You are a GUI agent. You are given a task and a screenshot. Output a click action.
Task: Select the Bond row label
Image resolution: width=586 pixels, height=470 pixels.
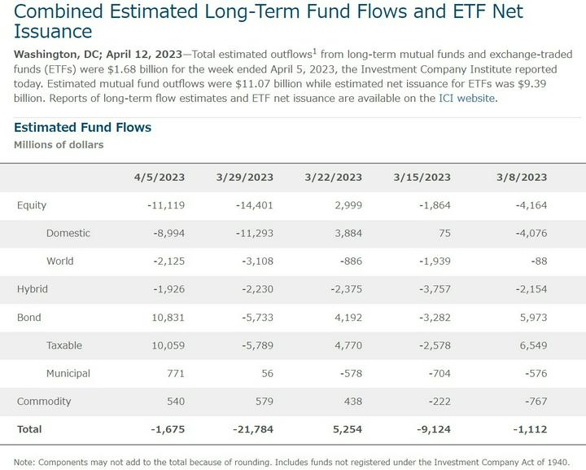pos(29,317)
